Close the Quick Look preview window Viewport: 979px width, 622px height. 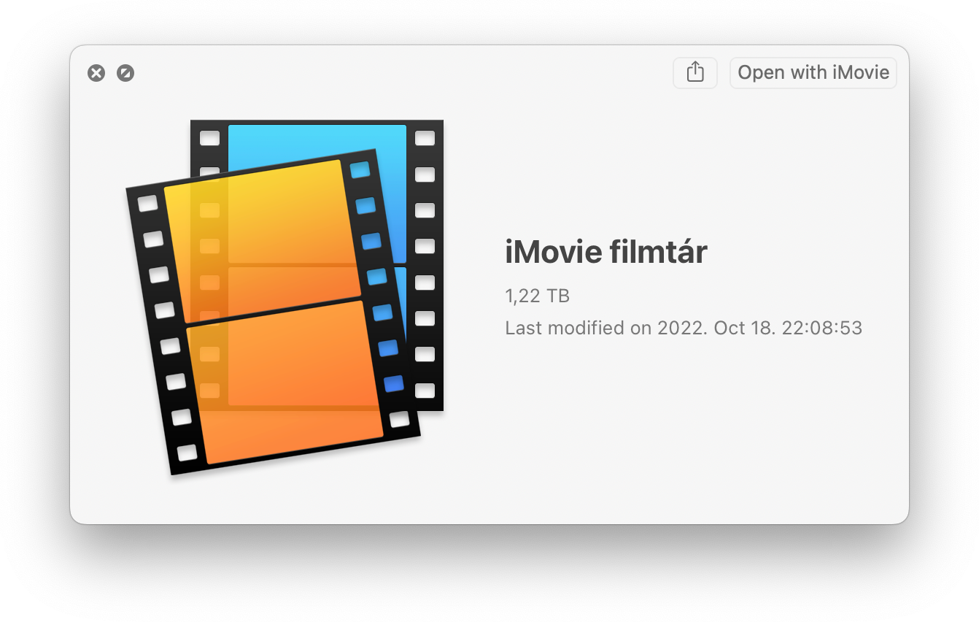(x=96, y=73)
